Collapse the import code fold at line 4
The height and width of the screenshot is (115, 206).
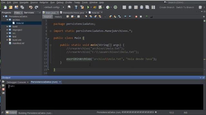click(x=51, y=31)
